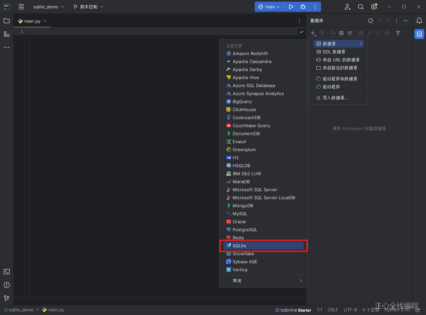Click DDL 数据源 menu item
Screen dimensions: 426x315
(338, 52)
